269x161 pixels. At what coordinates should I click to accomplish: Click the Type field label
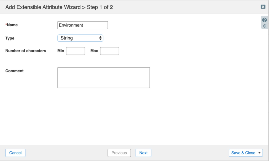(x=10, y=38)
